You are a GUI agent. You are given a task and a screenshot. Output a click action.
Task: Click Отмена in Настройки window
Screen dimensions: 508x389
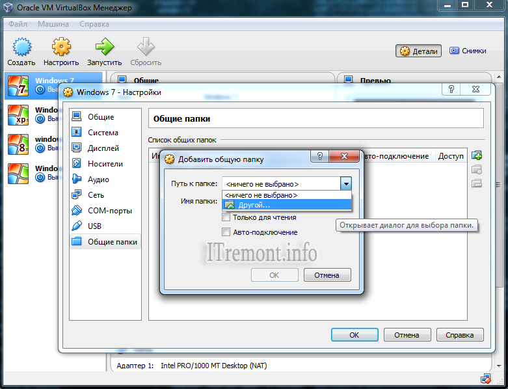[x=407, y=335]
